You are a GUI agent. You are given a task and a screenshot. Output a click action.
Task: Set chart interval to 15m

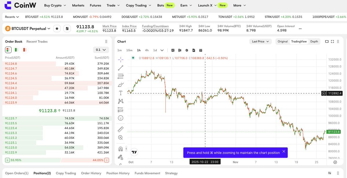(129, 50)
